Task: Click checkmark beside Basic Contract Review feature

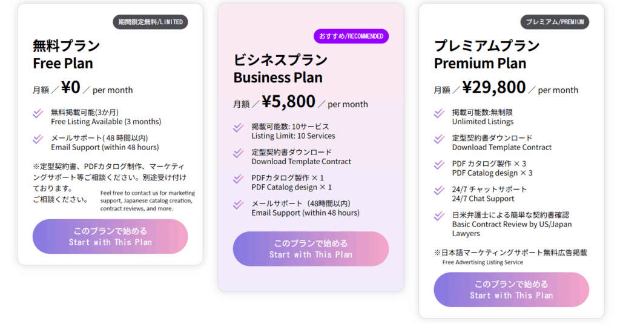Action: pyautogui.click(x=440, y=216)
